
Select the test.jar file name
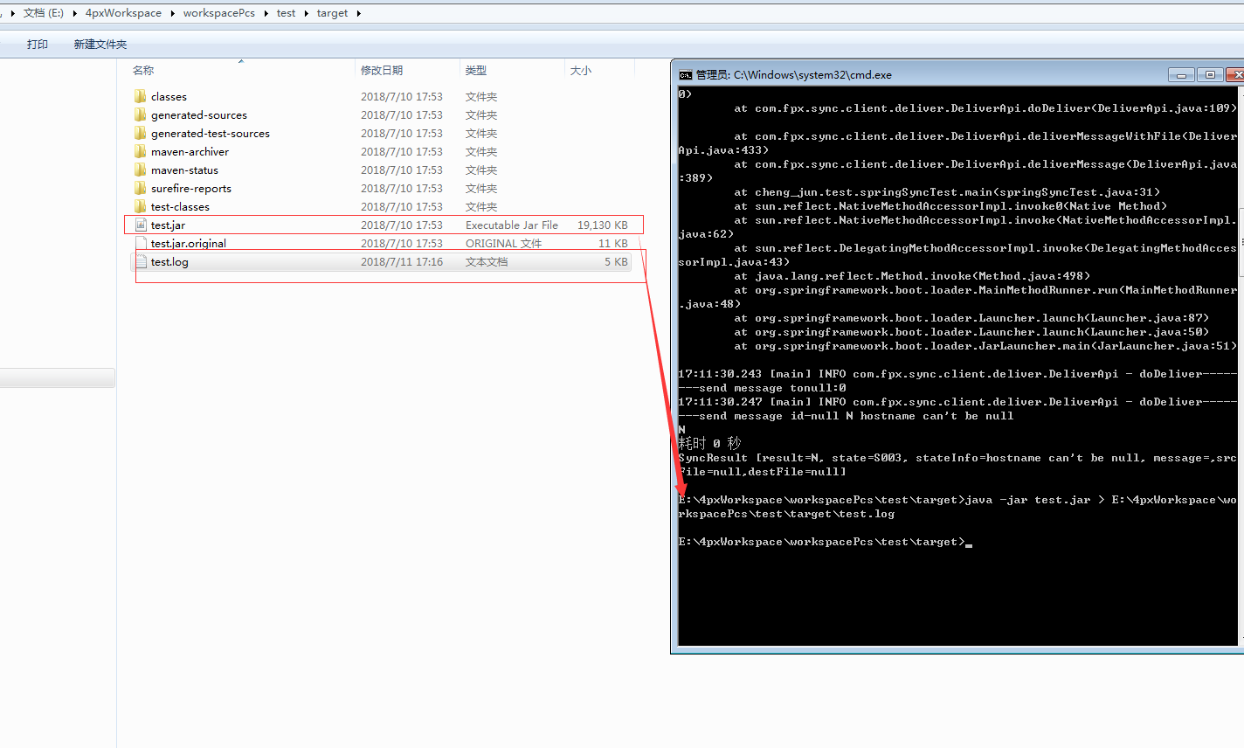(x=168, y=225)
